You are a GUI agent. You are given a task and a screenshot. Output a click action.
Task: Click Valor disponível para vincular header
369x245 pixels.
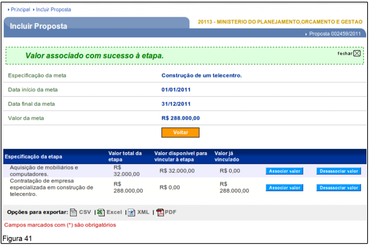tap(181, 157)
